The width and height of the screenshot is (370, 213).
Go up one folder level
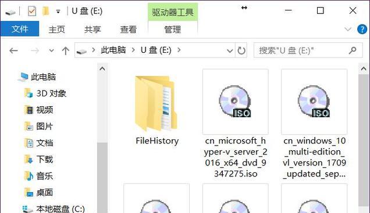pos(65,50)
